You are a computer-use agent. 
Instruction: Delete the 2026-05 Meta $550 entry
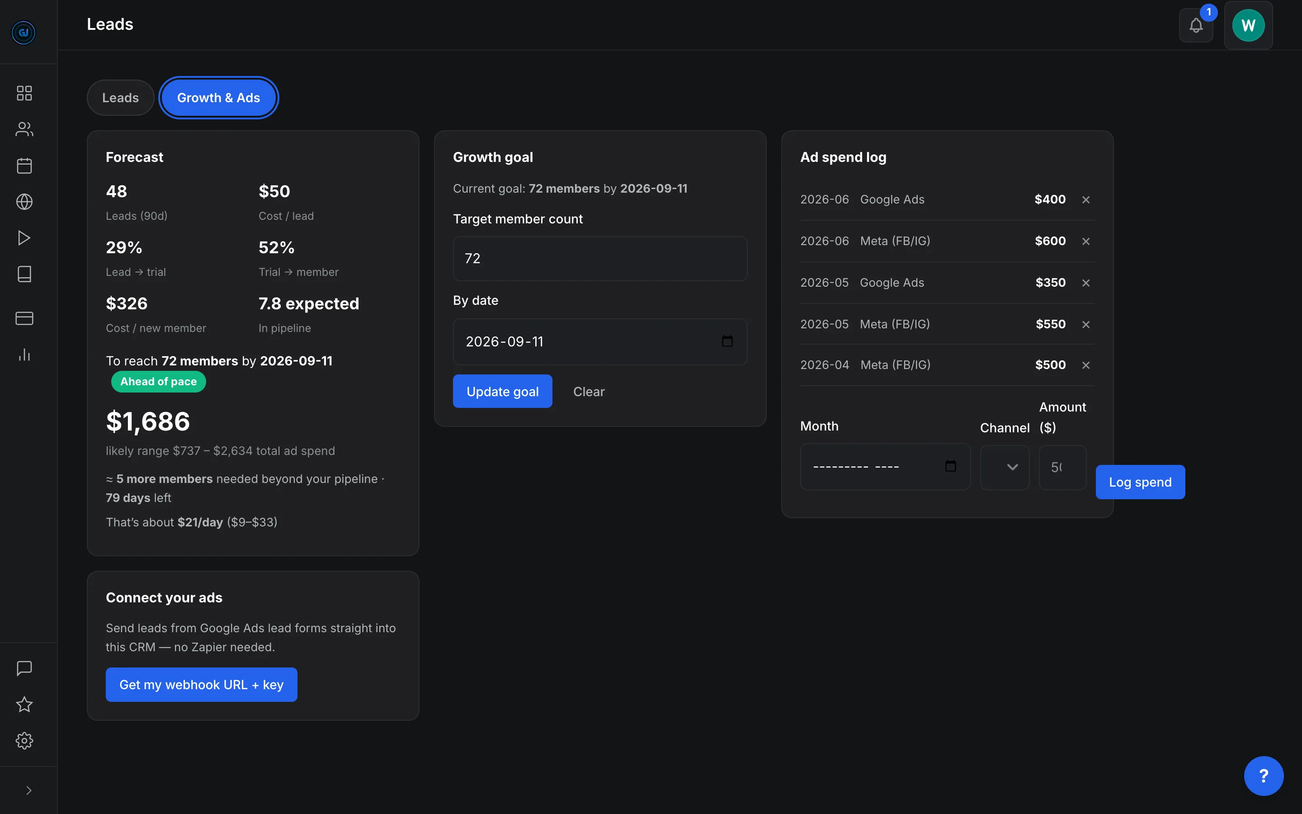[1086, 324]
